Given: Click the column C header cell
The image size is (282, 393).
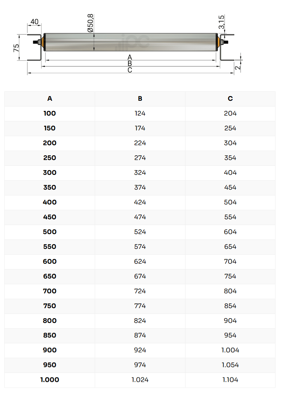Looking at the screenshot, I should (230, 99).
